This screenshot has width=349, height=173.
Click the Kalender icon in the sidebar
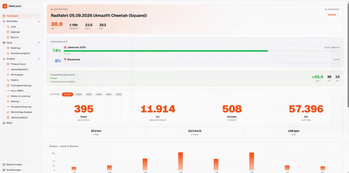pos(8,32)
